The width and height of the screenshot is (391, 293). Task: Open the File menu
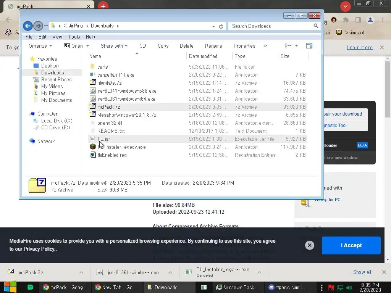click(x=29, y=37)
